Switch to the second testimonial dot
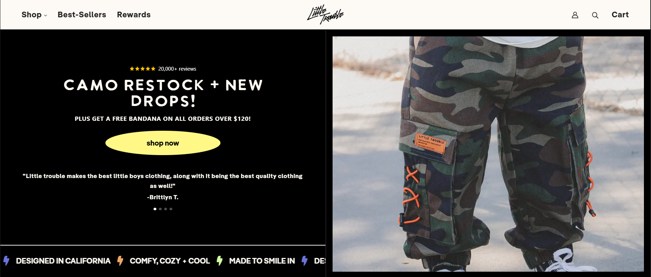The image size is (651, 277). (160, 209)
